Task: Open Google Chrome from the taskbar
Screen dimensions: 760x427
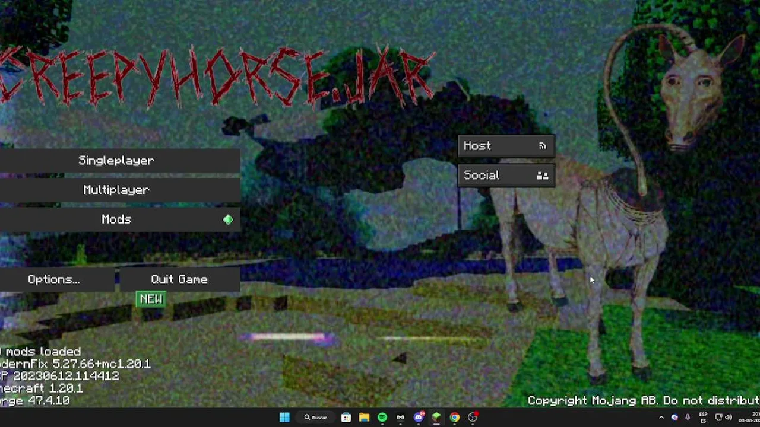Action: pos(455,418)
